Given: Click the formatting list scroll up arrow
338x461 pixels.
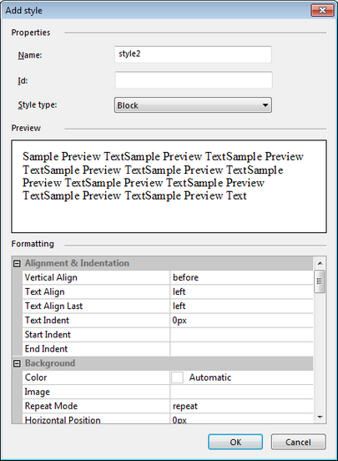Looking at the screenshot, I should pyautogui.click(x=320, y=263).
